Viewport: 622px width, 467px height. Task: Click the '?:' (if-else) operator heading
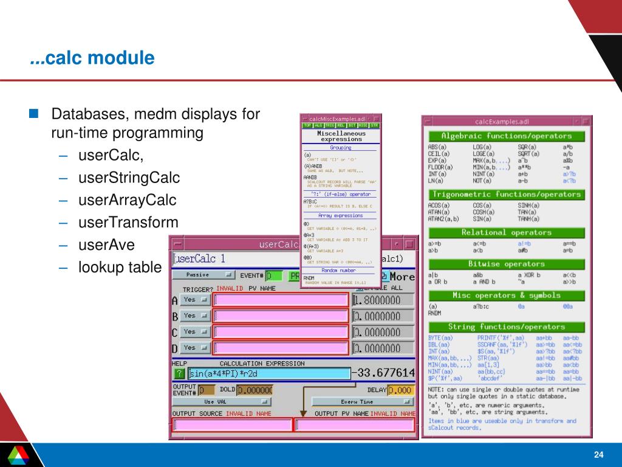[341, 195]
